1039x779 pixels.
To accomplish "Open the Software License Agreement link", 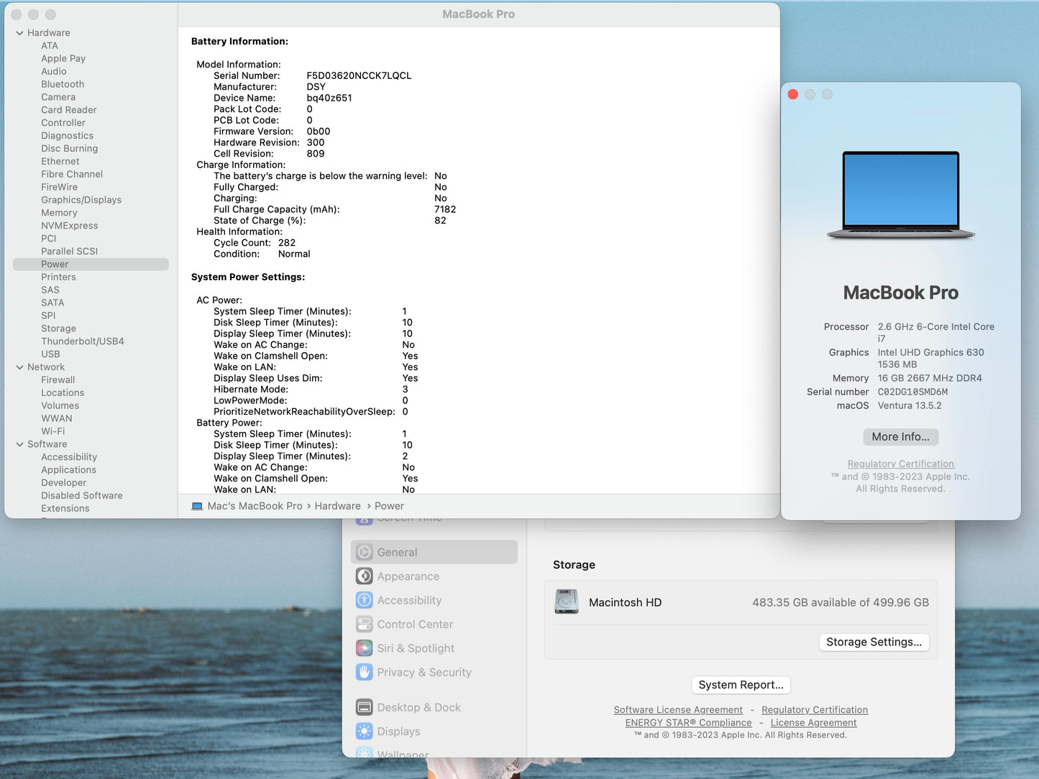I will point(677,710).
